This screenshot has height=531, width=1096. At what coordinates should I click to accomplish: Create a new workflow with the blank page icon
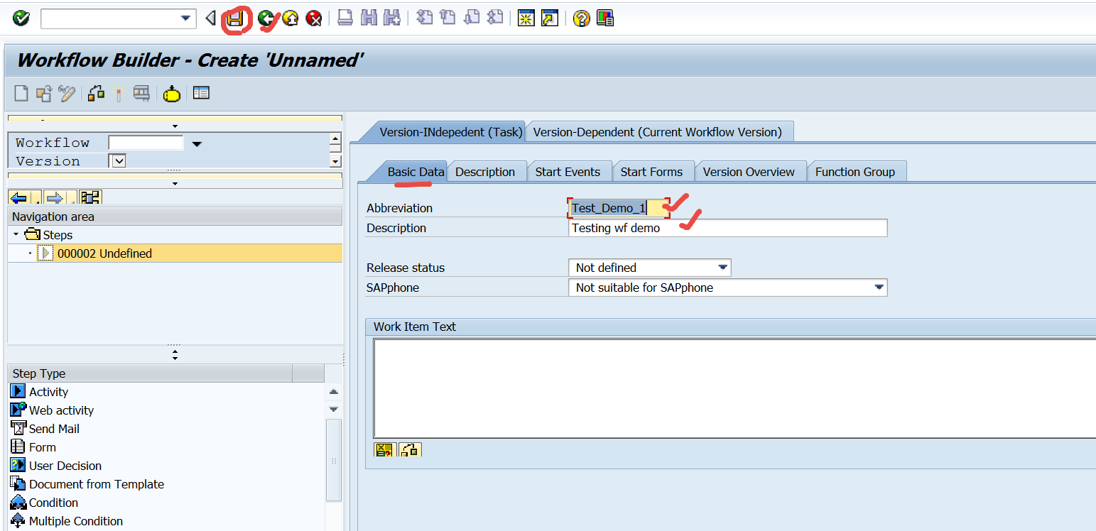click(21, 93)
